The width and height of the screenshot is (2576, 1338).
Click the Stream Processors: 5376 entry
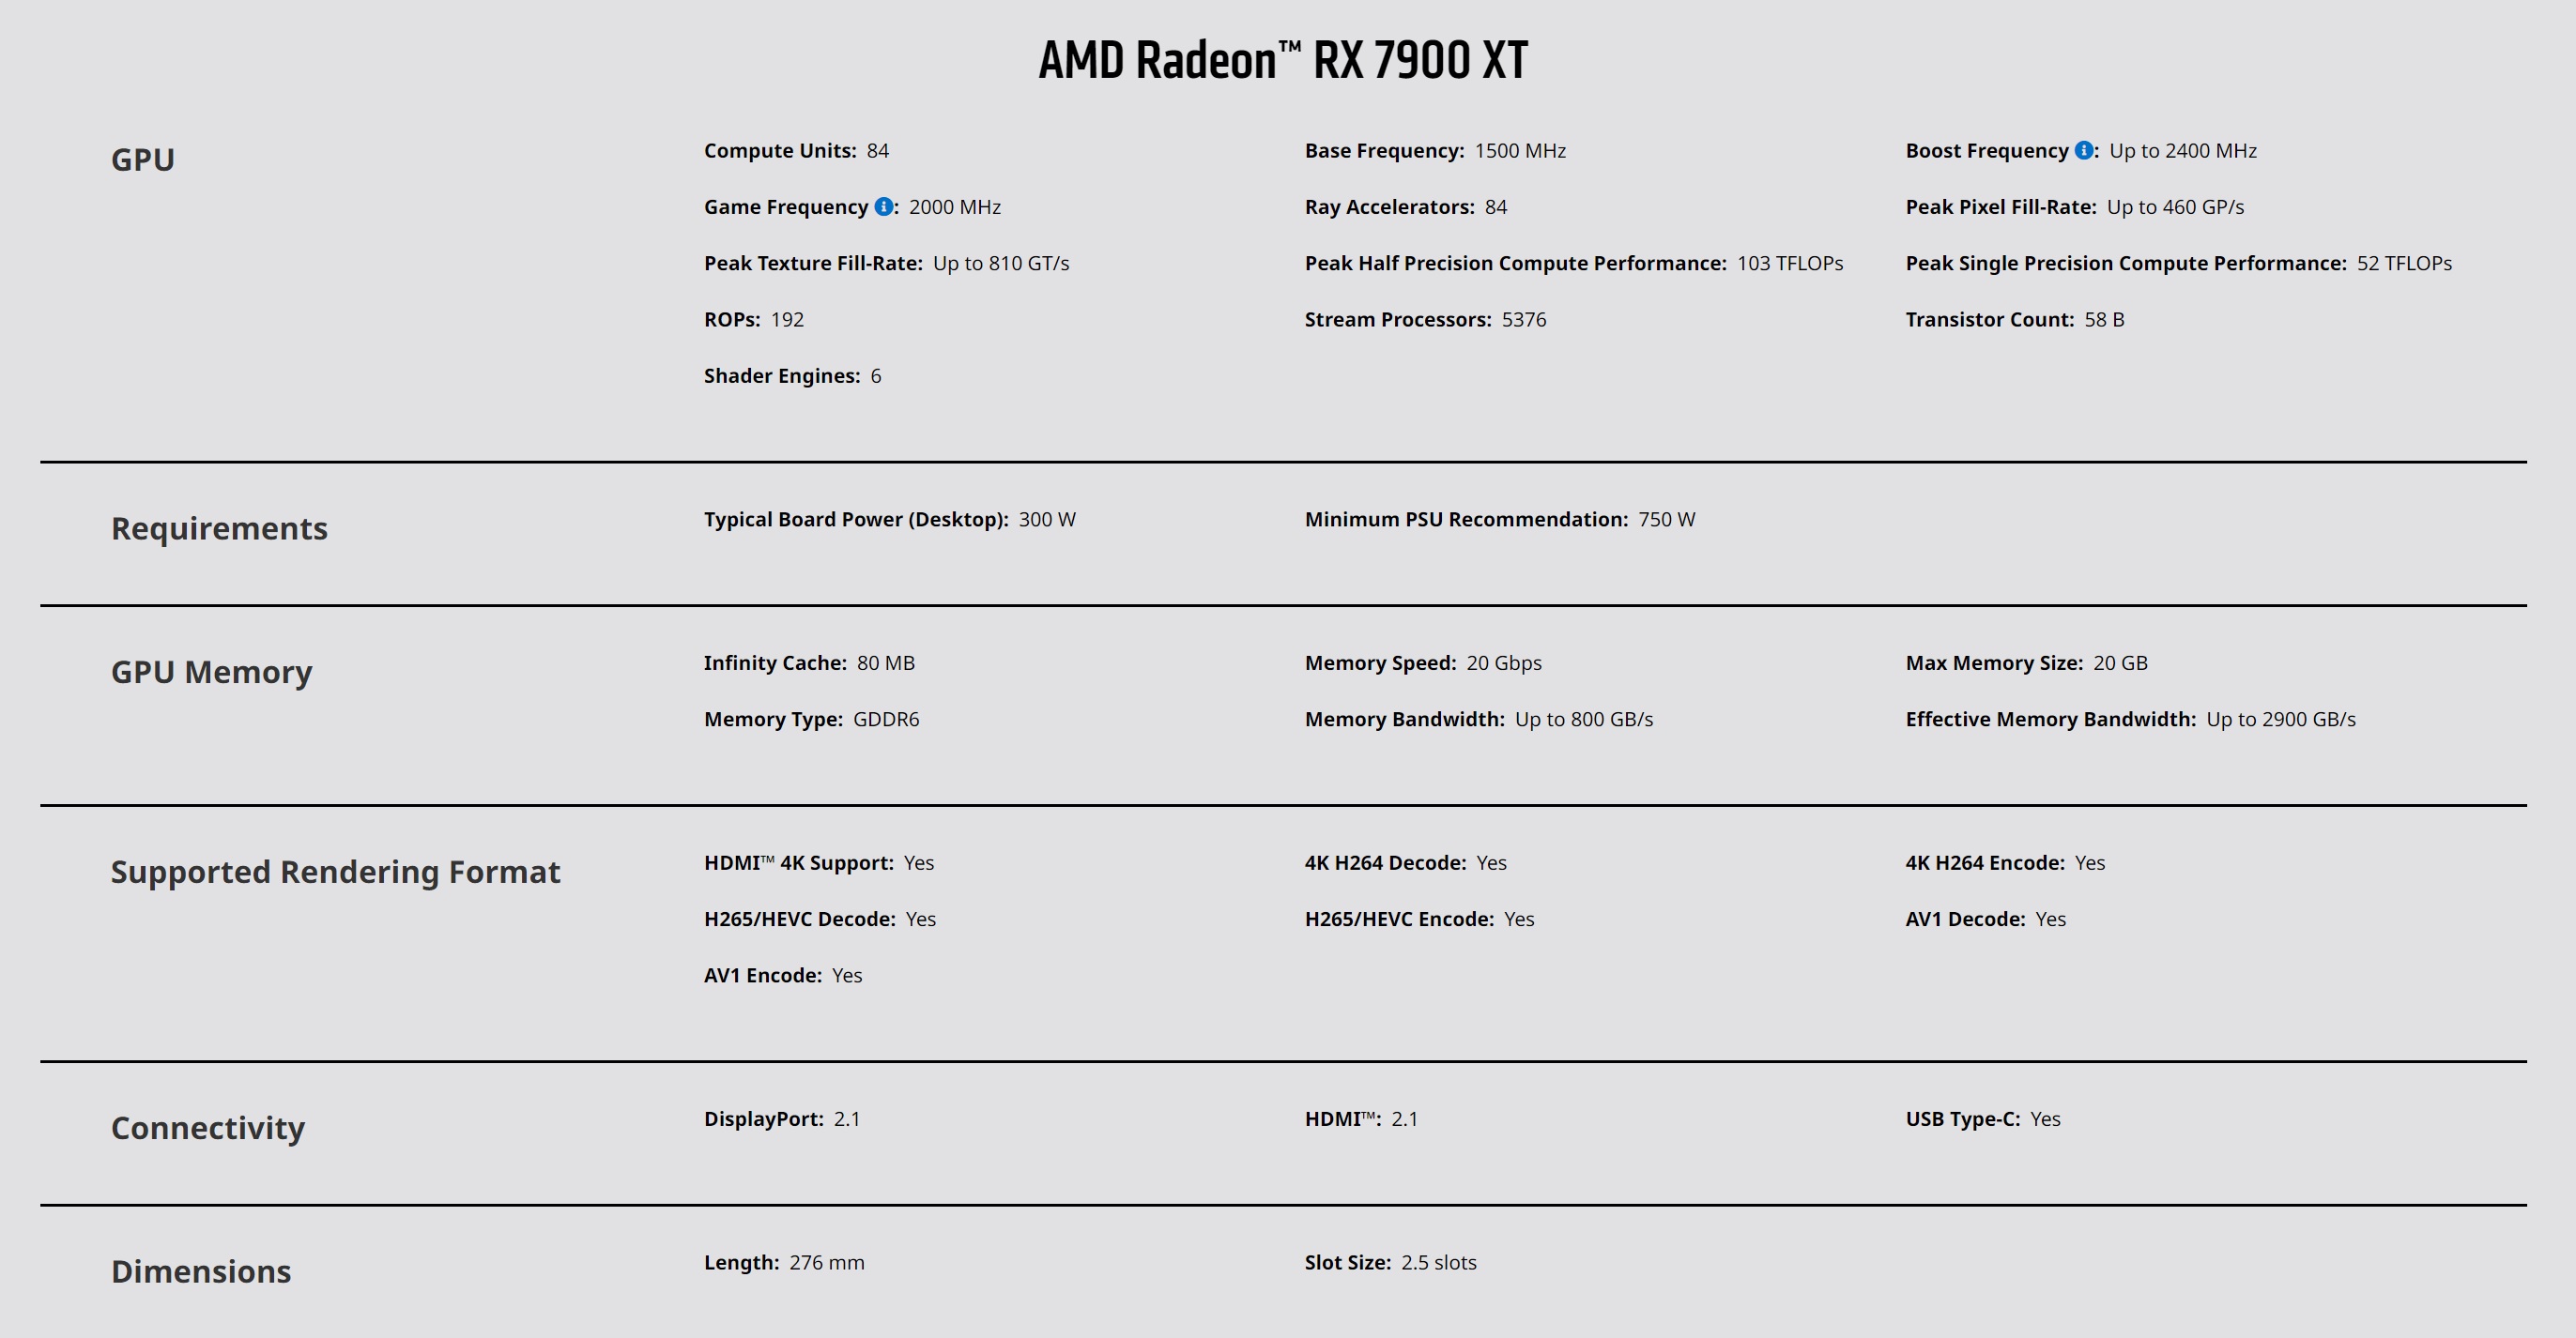point(1425,320)
